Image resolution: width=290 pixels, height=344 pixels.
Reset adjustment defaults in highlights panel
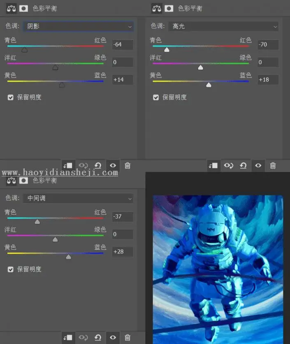(243, 165)
